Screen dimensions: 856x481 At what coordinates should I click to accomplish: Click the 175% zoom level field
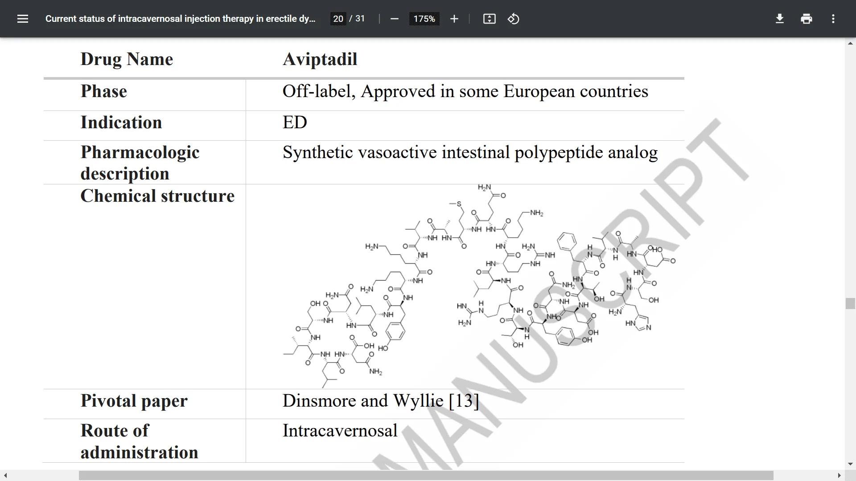pos(424,19)
